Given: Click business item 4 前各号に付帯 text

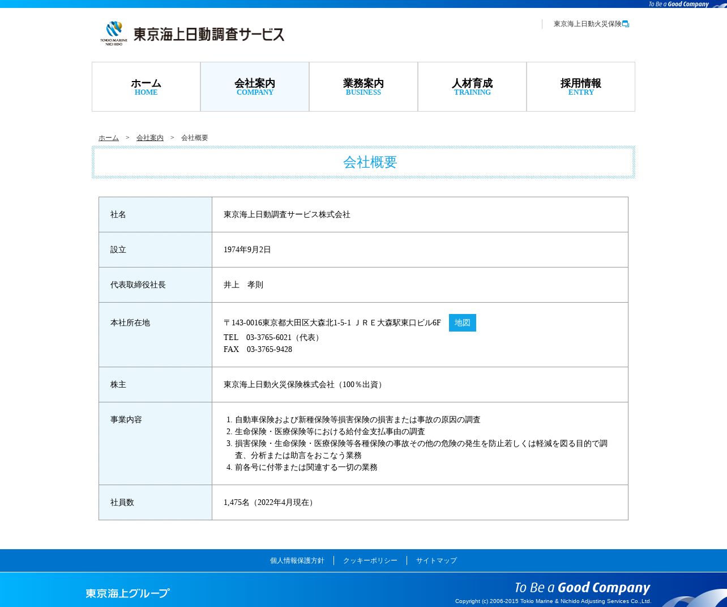Looking at the screenshot, I should (306, 467).
